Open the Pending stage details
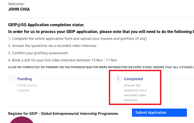 tap(24, 79)
